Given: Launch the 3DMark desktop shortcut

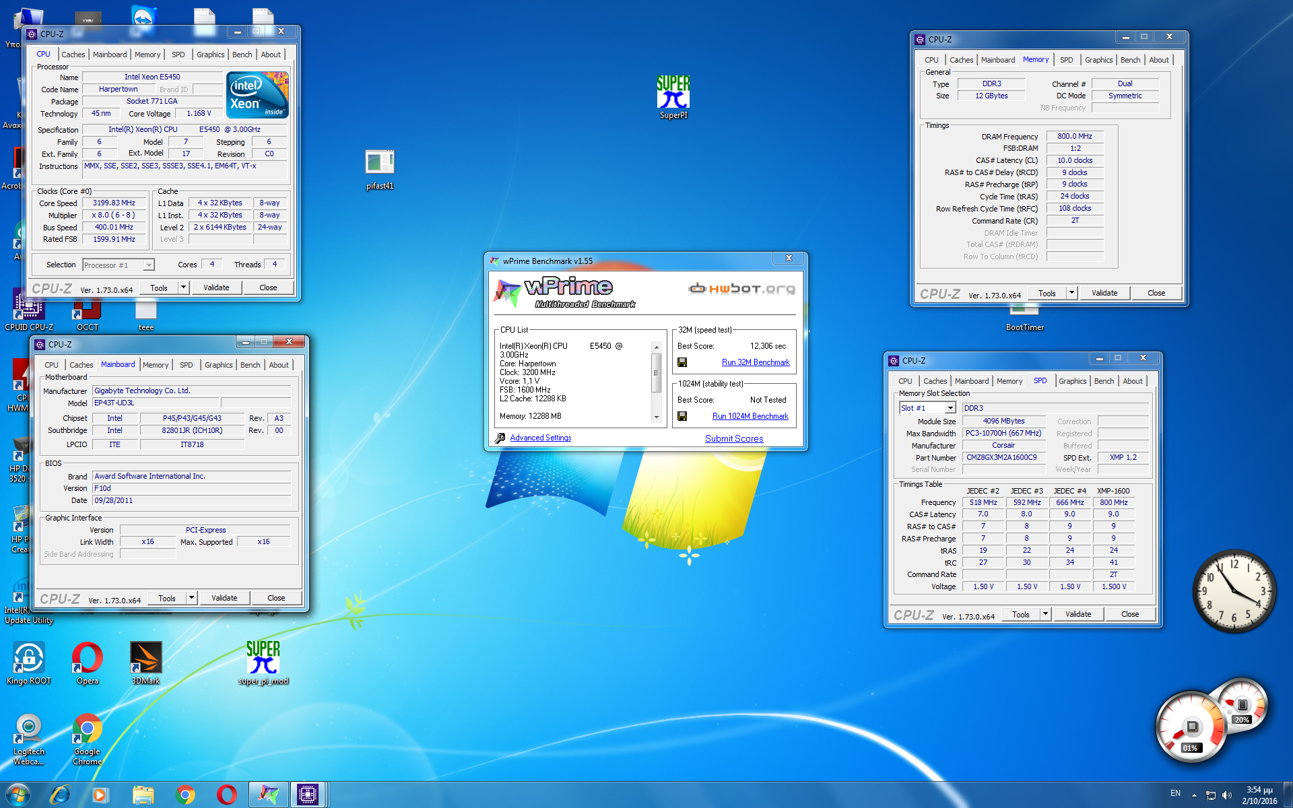Looking at the screenshot, I should click(x=146, y=663).
